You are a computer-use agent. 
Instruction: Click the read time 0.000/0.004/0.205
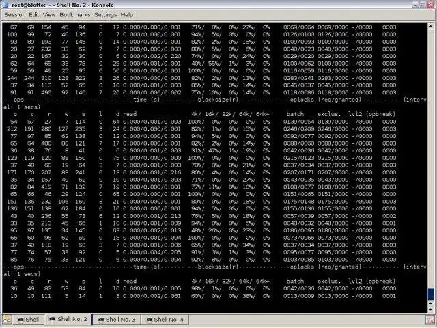point(152,252)
